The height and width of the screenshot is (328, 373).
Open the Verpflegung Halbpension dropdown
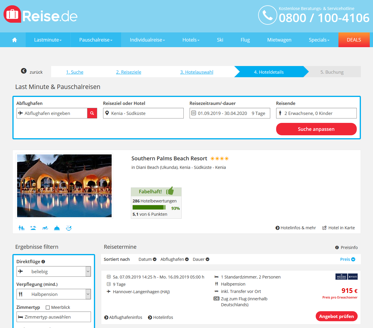click(53, 294)
